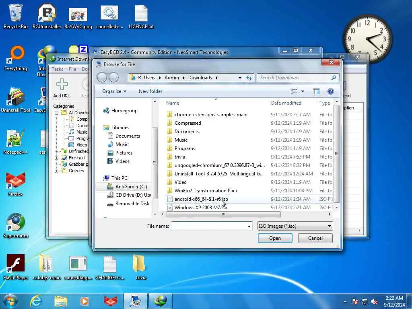Screen dimensions: 412x309
Task: Open the BCUninstaller desktop shortcut
Action: 47,16
